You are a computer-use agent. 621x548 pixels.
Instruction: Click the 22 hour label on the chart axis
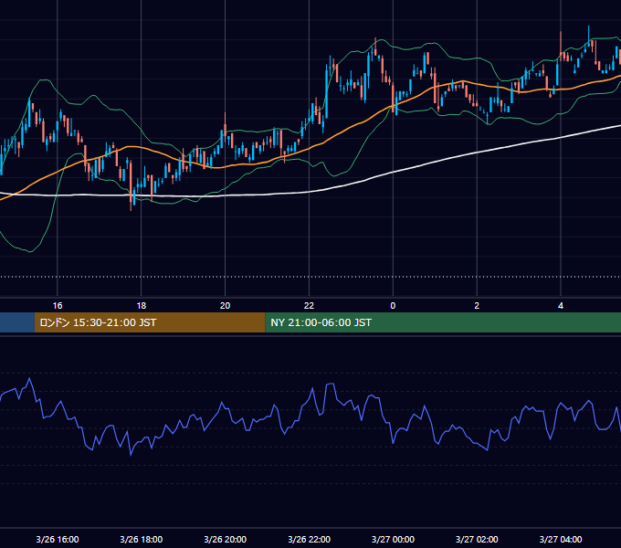coord(309,306)
